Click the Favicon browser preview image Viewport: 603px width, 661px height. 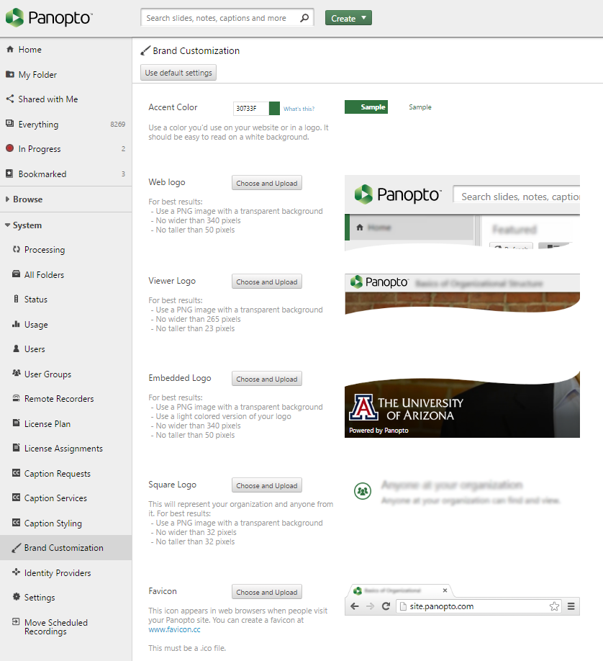462,600
